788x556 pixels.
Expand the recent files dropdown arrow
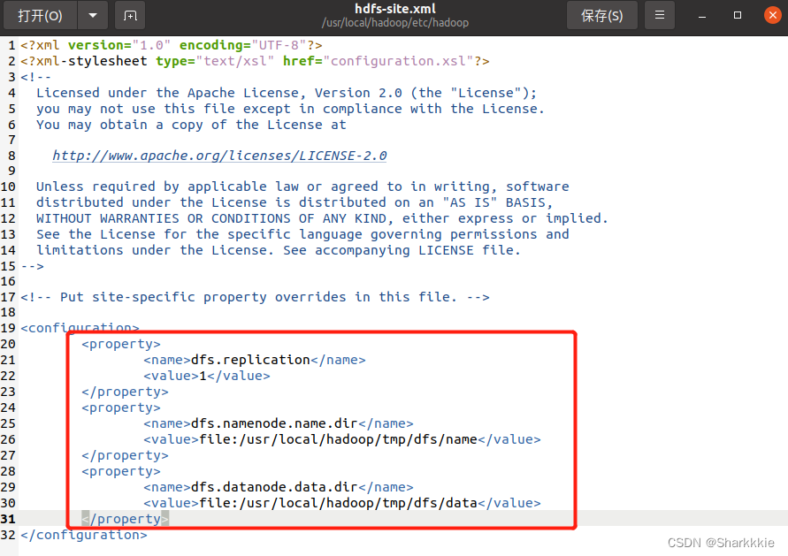pos(93,16)
